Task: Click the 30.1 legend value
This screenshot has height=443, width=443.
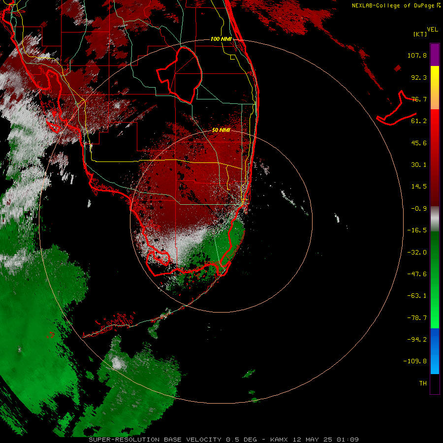Action: click(419, 165)
